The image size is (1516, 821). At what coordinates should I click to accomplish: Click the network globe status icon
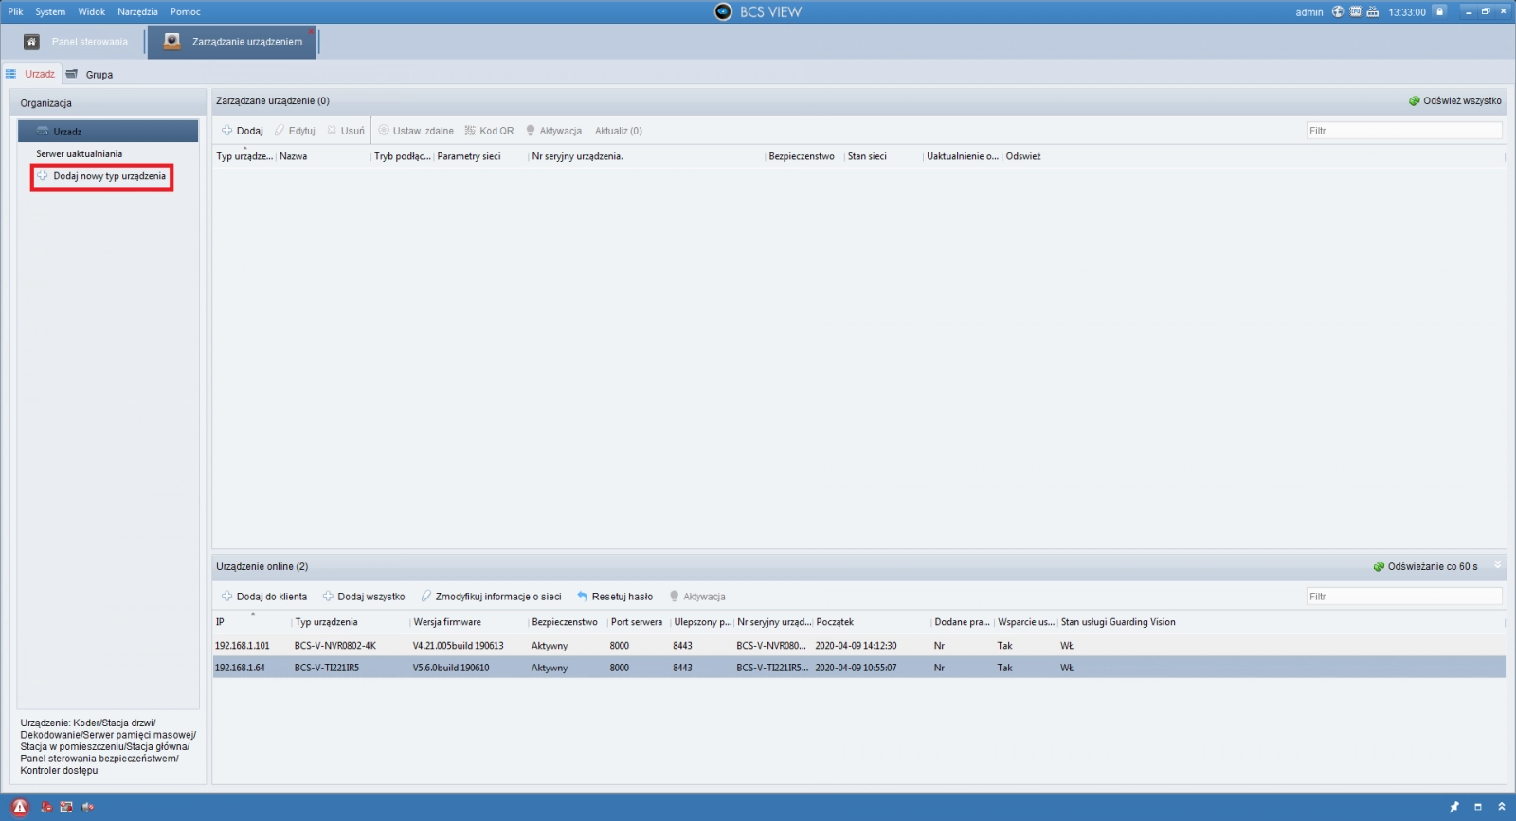1338,11
